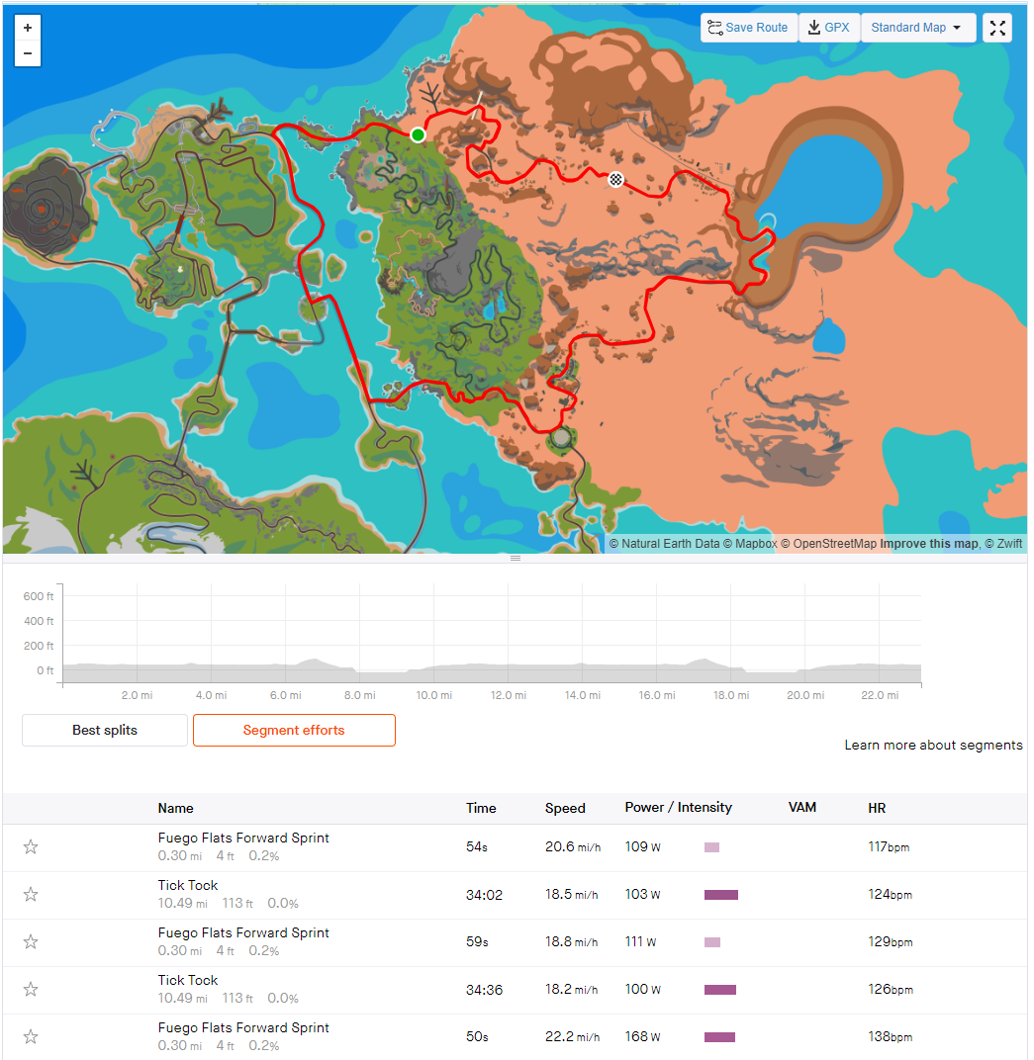
Task: Click the Speed column header
Action: coord(565,808)
